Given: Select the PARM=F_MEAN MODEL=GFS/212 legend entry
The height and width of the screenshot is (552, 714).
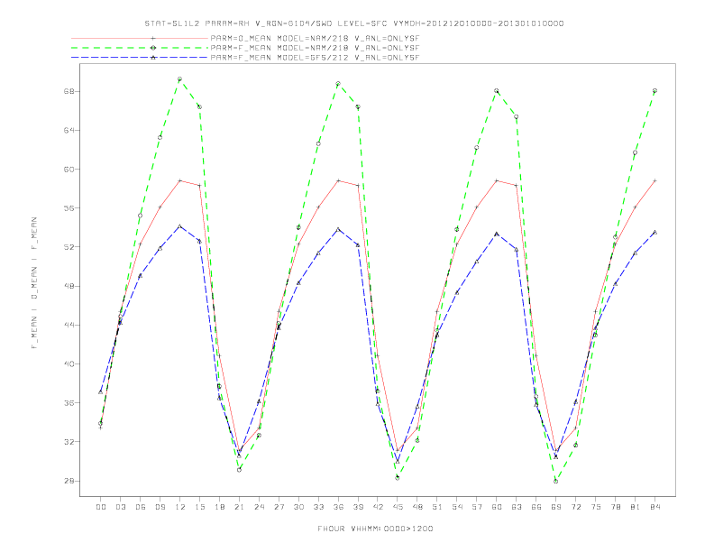Looking at the screenshot, I should coord(315,58).
